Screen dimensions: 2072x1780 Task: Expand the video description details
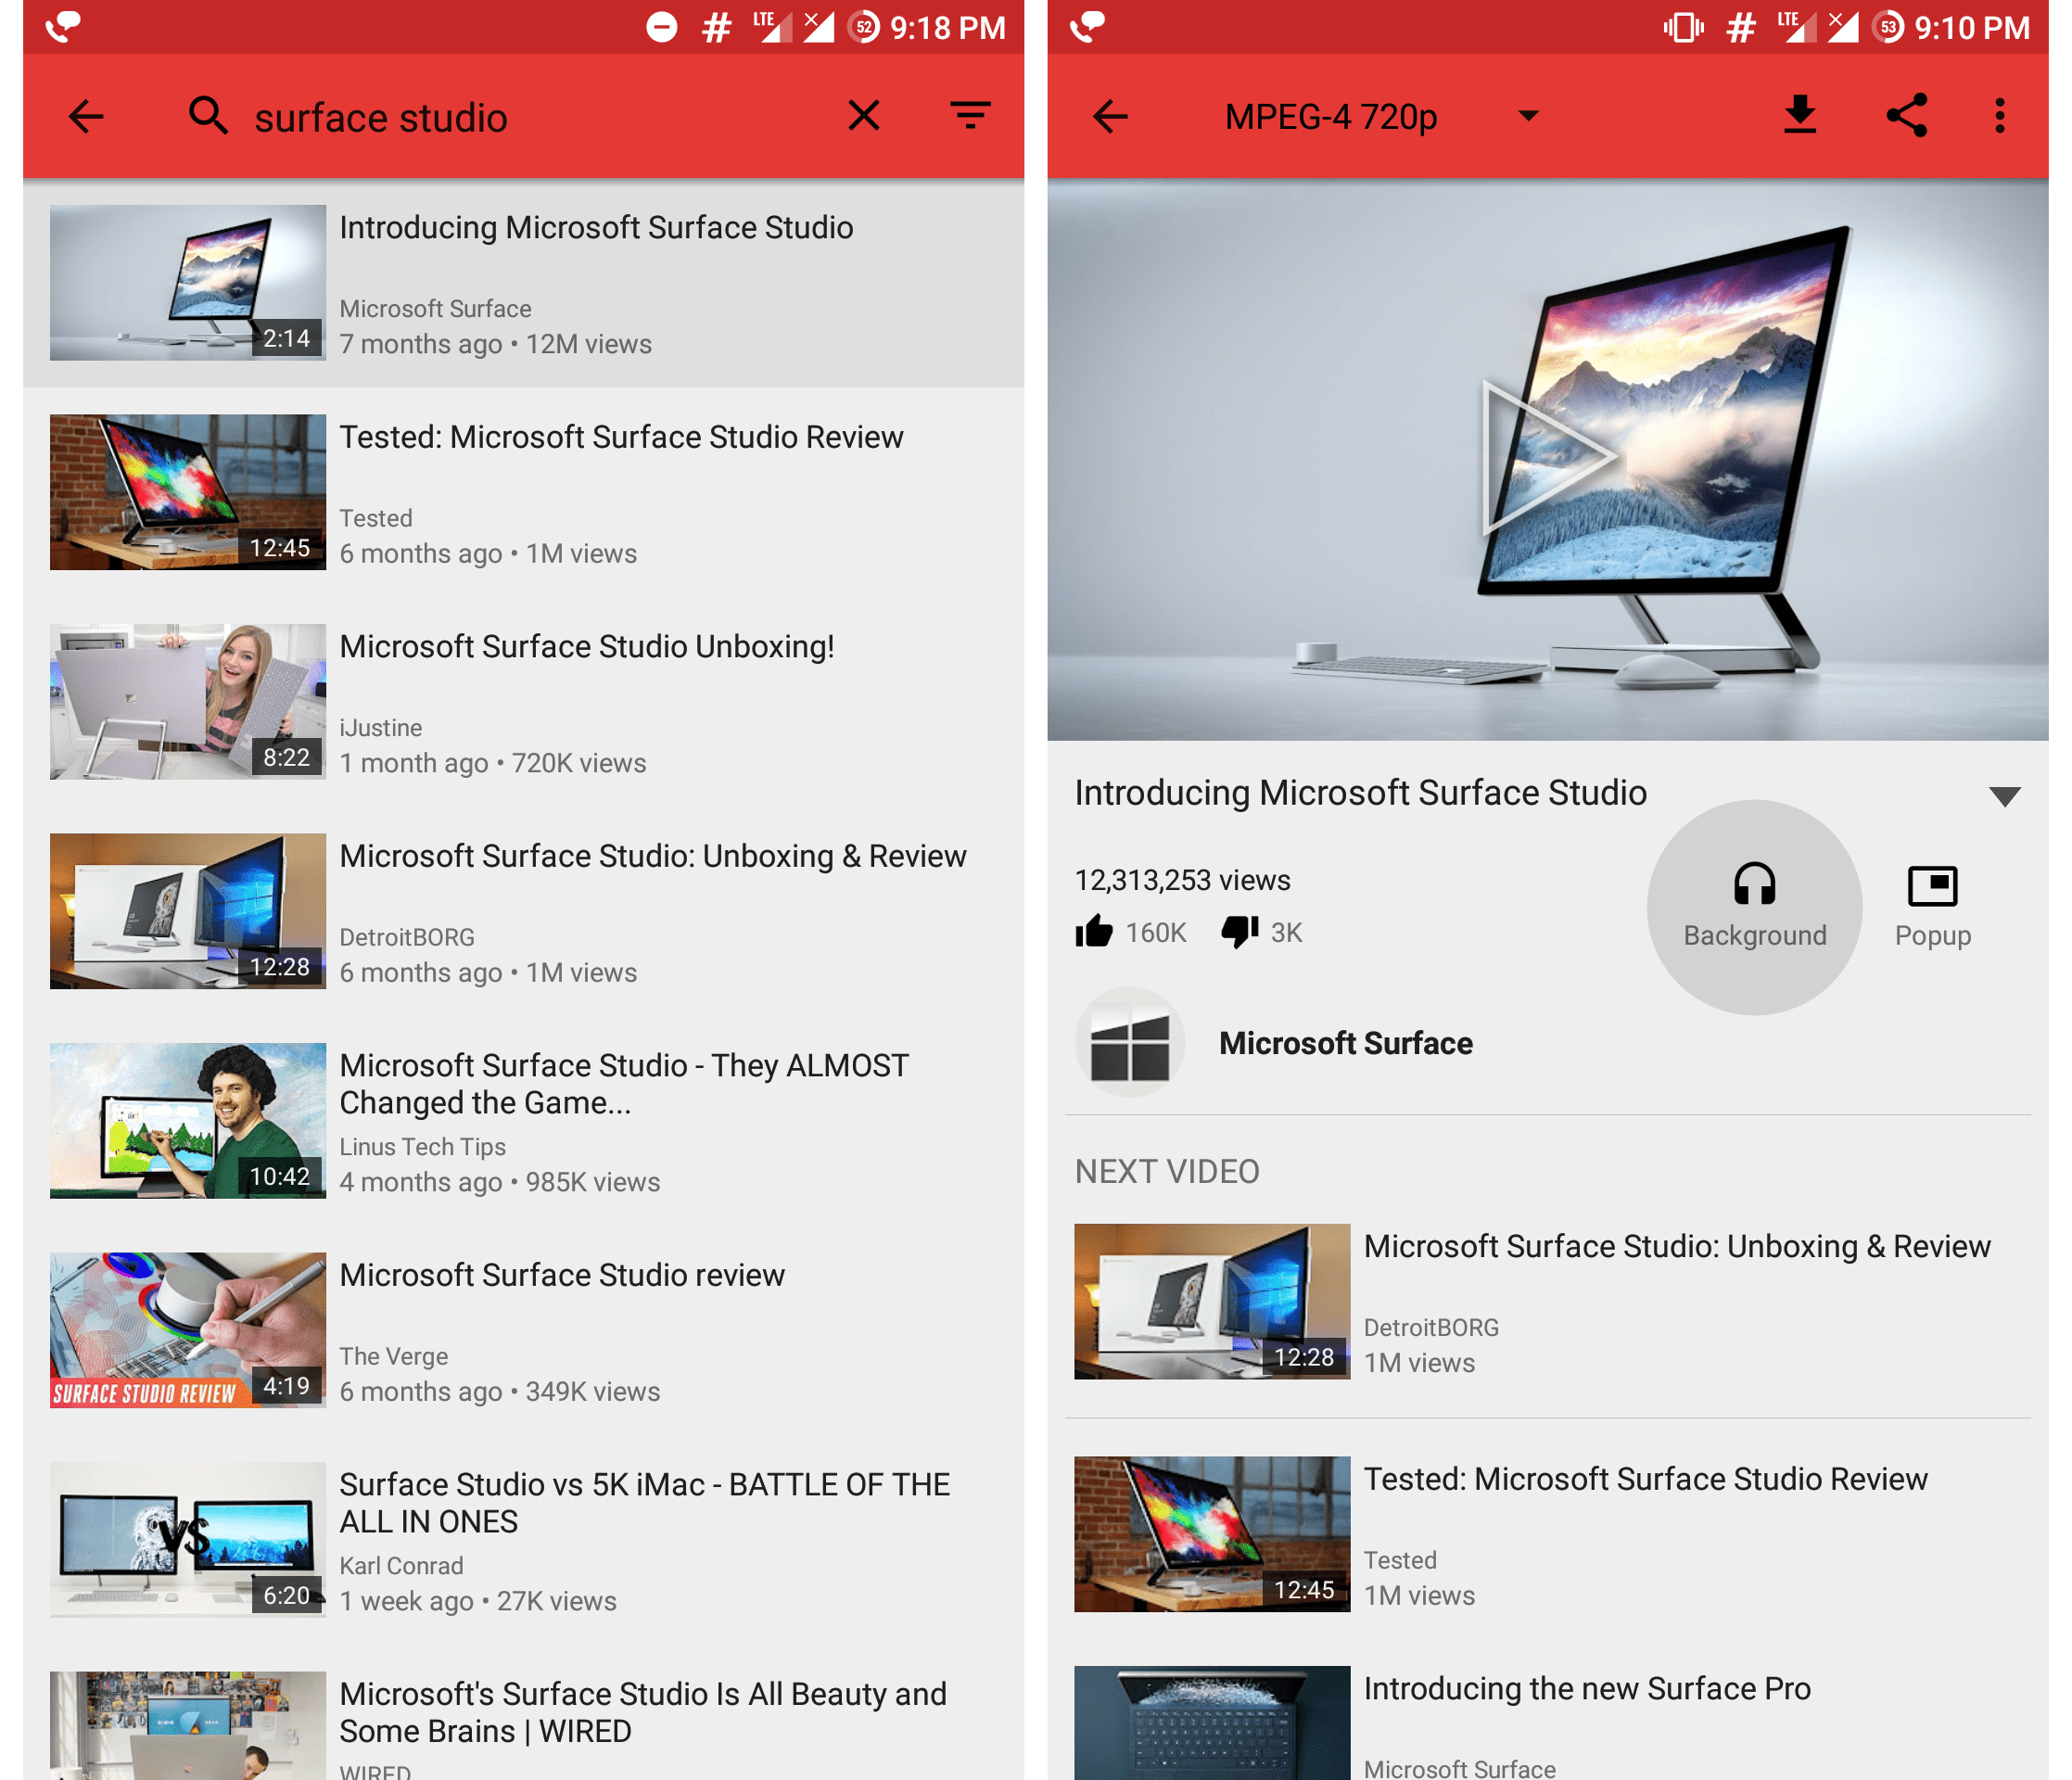tap(2006, 796)
